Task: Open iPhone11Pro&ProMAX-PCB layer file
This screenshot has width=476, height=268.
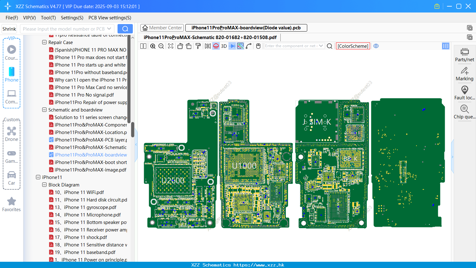Action: (88, 140)
